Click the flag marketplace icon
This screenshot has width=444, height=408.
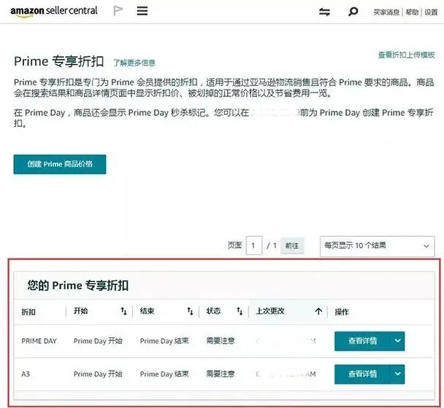(118, 11)
